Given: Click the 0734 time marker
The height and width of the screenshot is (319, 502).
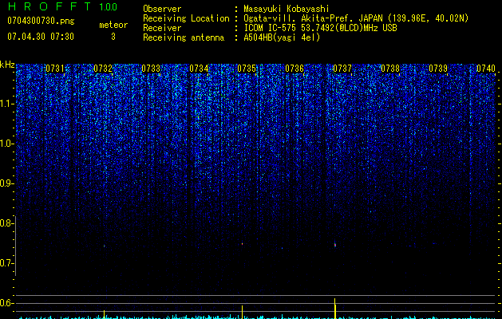Looking at the screenshot, I should [199, 69].
